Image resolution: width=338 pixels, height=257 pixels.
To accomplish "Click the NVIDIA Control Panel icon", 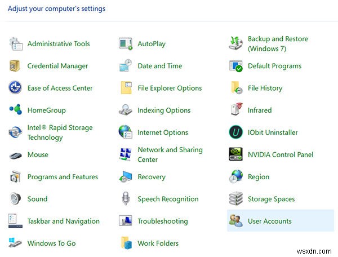I will pyautogui.click(x=236, y=154).
